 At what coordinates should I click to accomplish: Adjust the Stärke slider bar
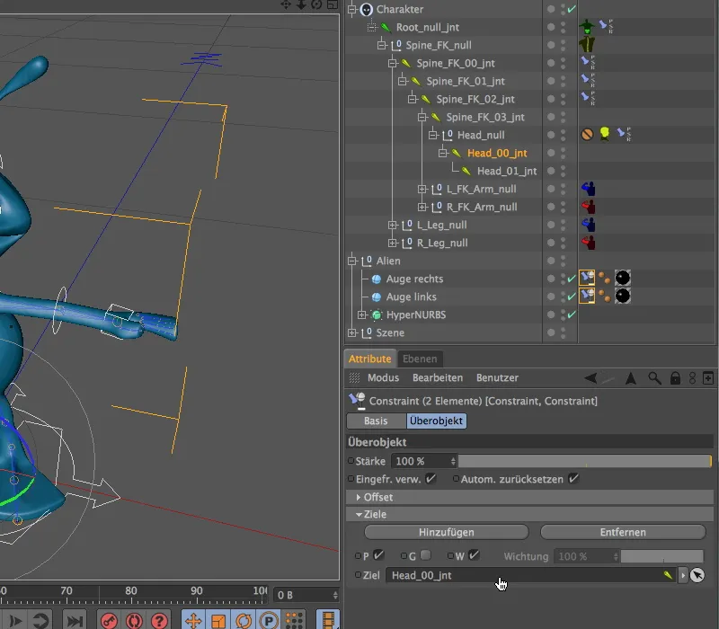(585, 461)
